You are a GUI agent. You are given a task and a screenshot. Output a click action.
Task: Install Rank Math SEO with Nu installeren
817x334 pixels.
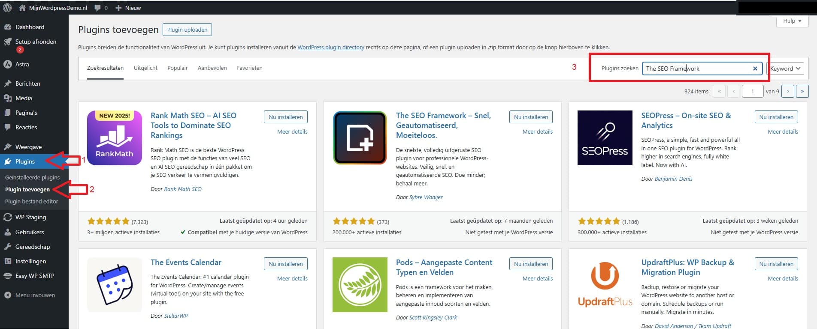(286, 117)
